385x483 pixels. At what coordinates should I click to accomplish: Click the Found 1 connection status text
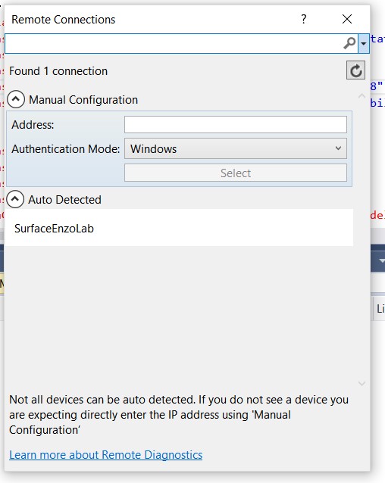pyautogui.click(x=58, y=71)
